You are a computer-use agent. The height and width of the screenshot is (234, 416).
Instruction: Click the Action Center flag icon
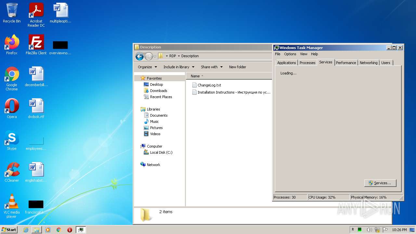(385, 230)
